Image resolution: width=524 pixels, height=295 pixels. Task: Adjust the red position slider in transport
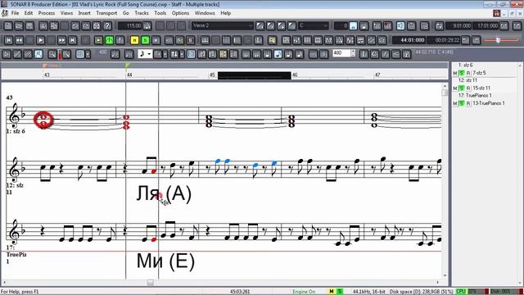coord(499,40)
